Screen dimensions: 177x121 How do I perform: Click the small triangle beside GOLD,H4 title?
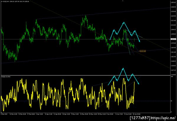click(2, 1)
